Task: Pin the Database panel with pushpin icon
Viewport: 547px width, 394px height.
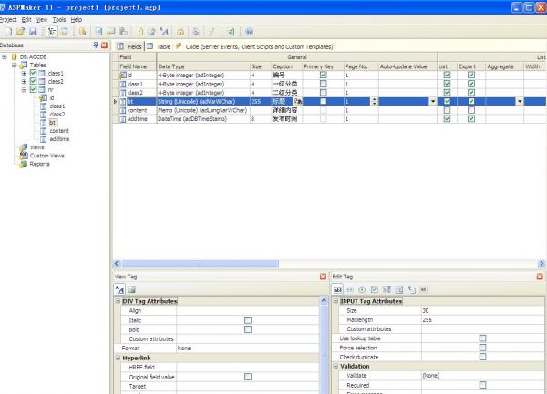Action: (94, 45)
